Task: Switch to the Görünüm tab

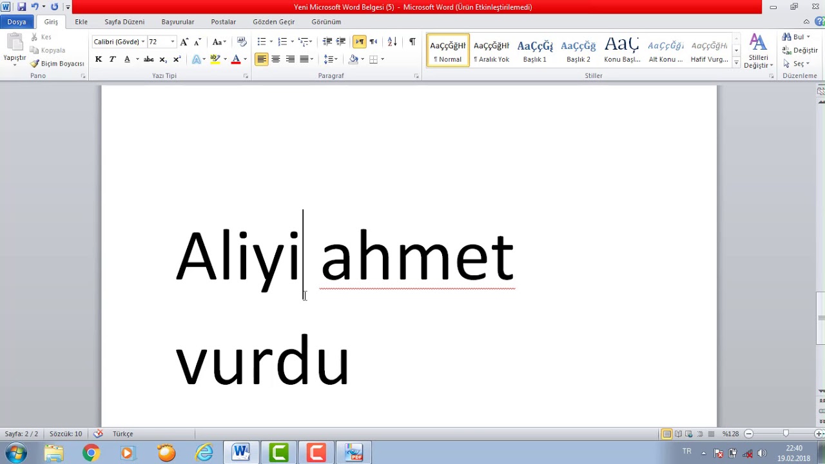Action: coord(326,22)
